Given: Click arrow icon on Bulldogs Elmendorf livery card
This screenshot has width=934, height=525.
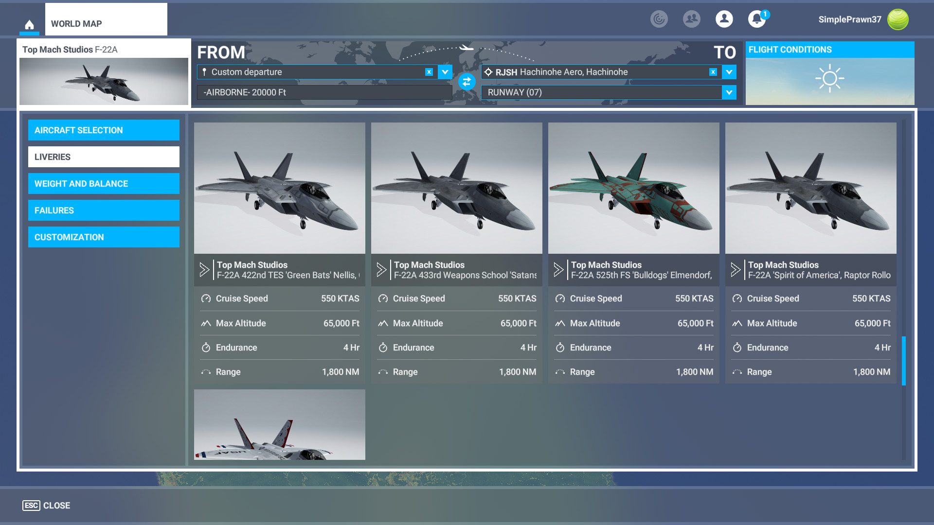Looking at the screenshot, I should 558,270.
